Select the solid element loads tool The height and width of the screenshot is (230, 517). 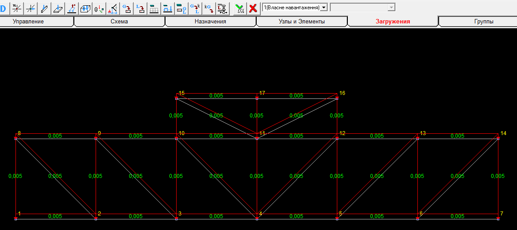pos(85,8)
